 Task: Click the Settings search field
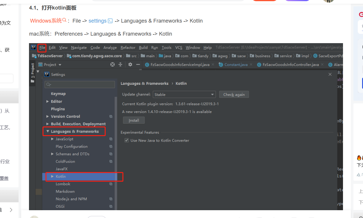click(x=80, y=85)
